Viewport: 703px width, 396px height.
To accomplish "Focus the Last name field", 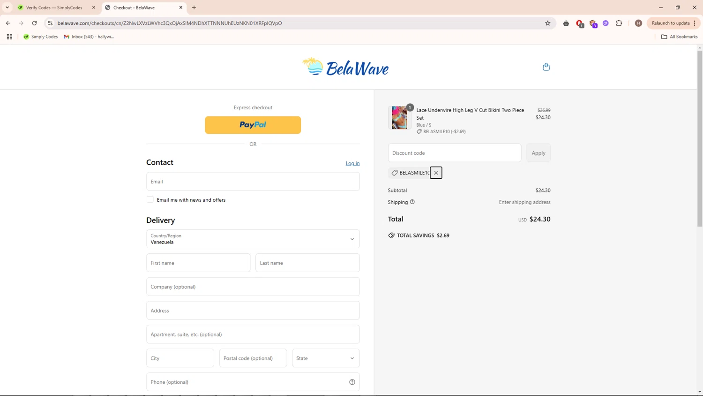I will [307, 263].
